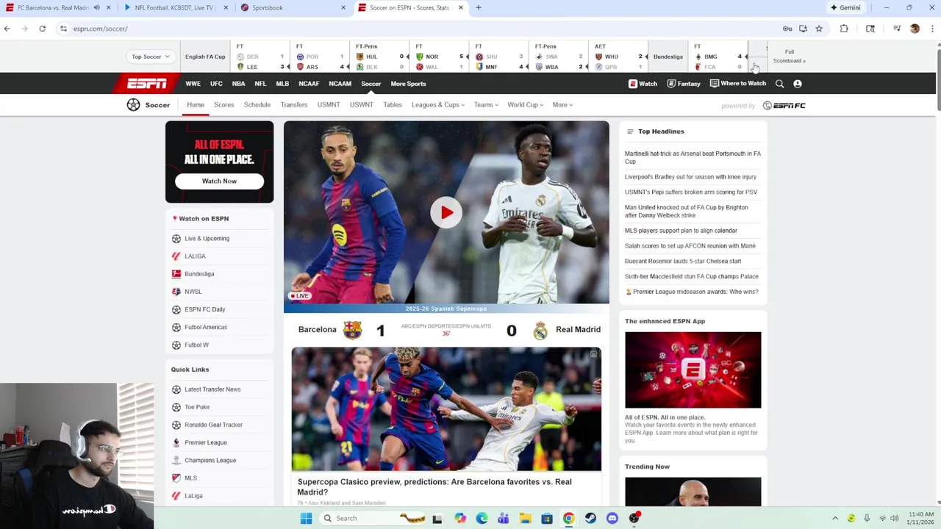Open Chrome three-dot menu
Screen dimensions: 941x529
pos(932,29)
